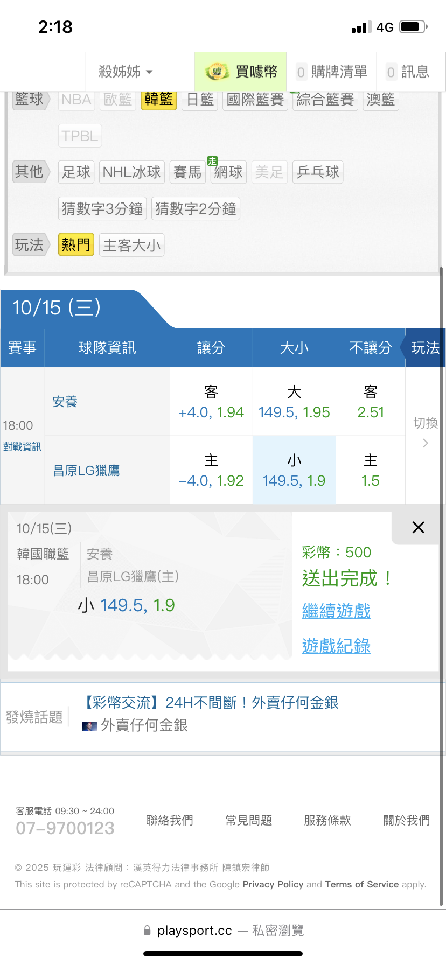Open the 購牌清單 cart tab
446x965 pixels.
coord(332,72)
